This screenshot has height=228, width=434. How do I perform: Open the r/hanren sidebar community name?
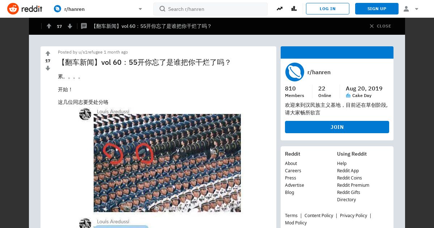point(319,72)
